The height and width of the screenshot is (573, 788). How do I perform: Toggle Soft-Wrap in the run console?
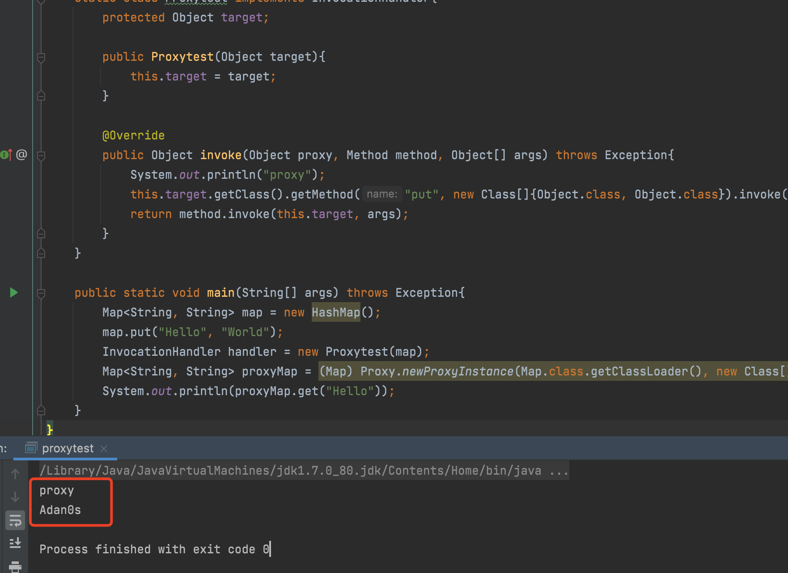[x=15, y=521]
